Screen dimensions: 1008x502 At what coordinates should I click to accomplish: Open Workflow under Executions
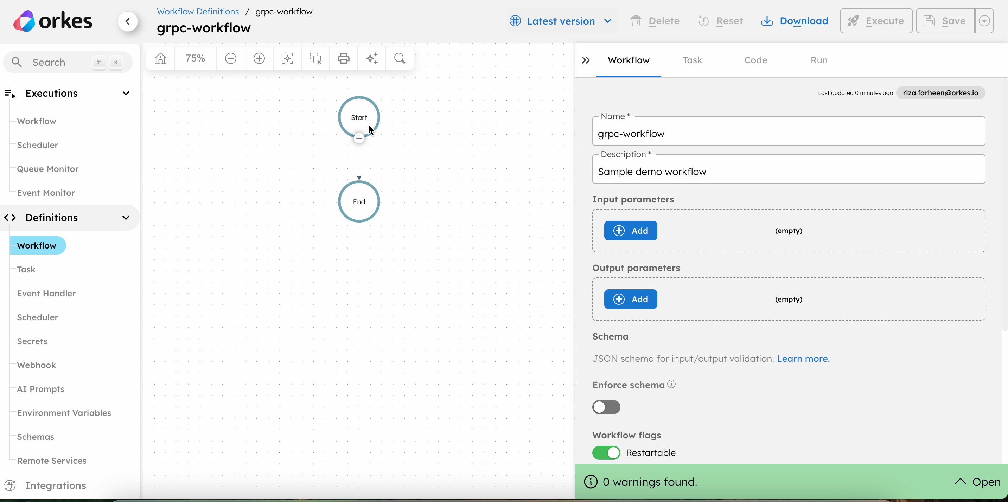(36, 121)
